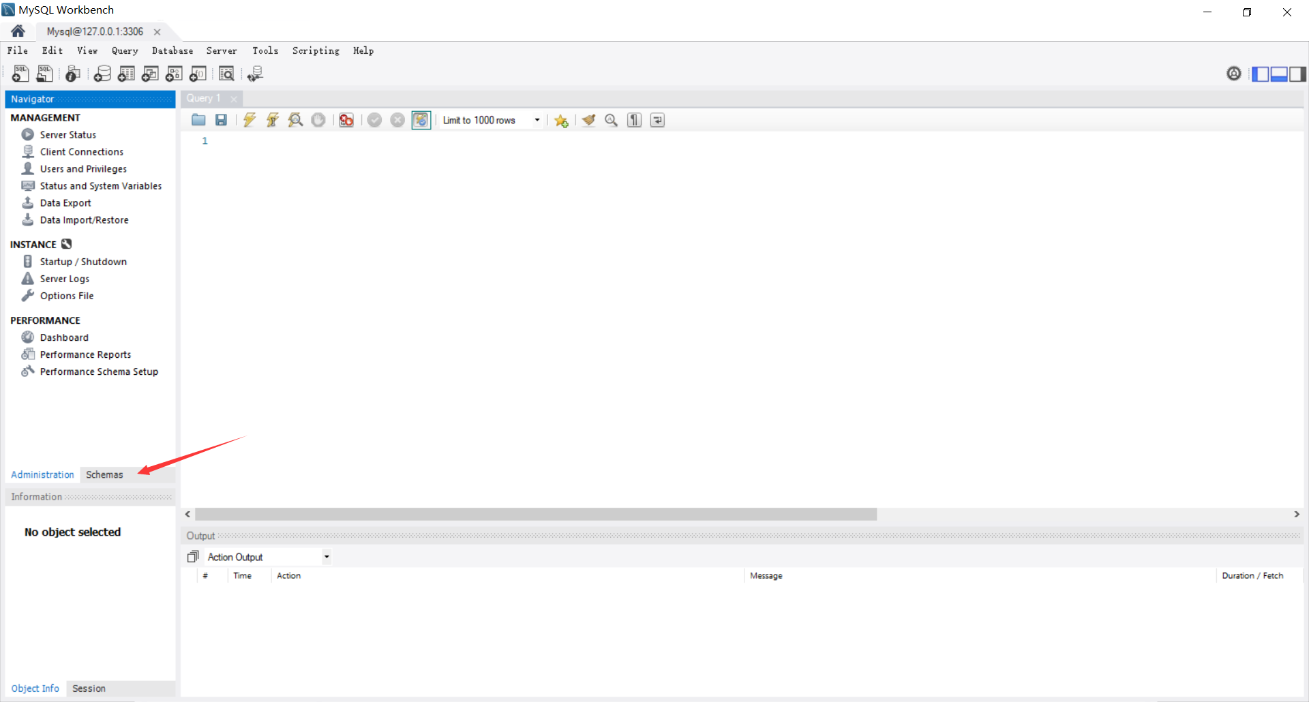Toggle invisible characters paragraph icon
1309x702 pixels.
635,120
